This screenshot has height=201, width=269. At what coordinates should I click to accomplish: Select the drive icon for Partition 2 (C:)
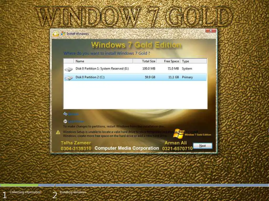[x=69, y=78]
